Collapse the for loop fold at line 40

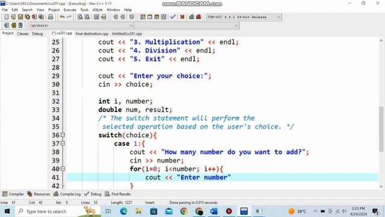pos(63,169)
